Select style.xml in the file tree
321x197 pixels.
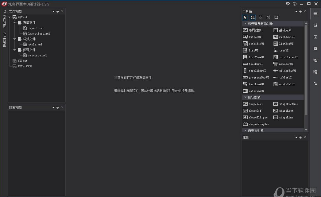33,44
